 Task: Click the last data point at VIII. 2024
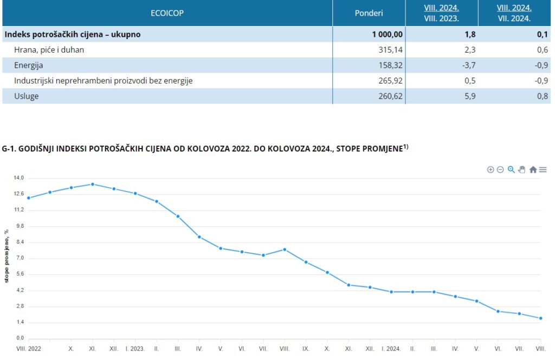coord(540,318)
